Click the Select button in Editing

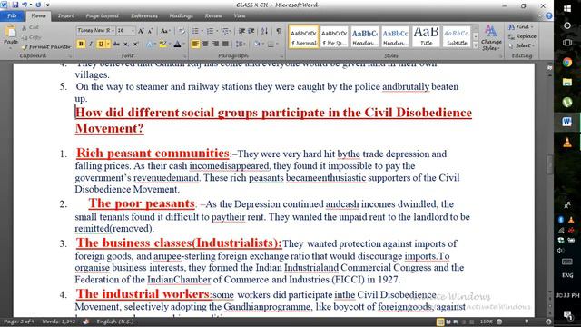[521, 45]
